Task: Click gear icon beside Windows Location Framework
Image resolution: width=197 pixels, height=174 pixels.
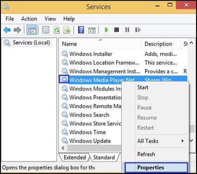Action: tap(65, 63)
